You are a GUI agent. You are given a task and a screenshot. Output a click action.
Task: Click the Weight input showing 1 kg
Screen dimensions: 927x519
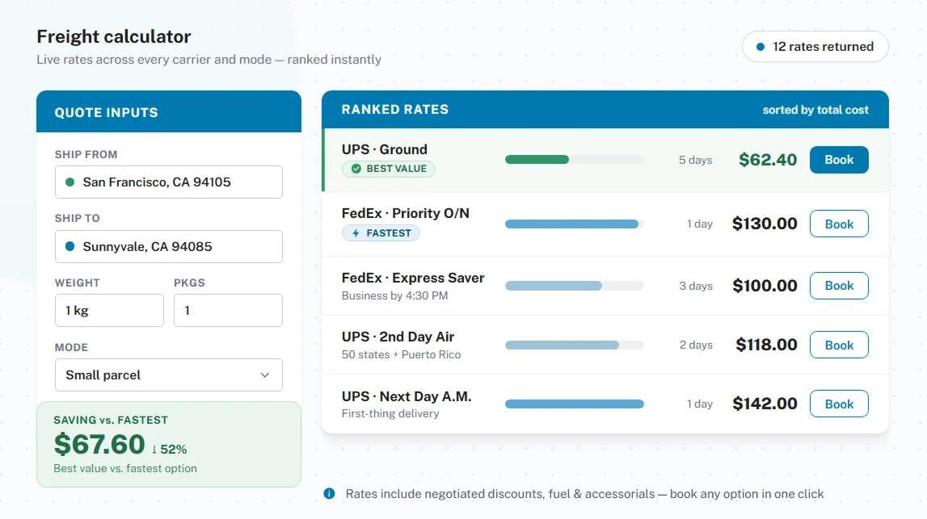pos(109,311)
